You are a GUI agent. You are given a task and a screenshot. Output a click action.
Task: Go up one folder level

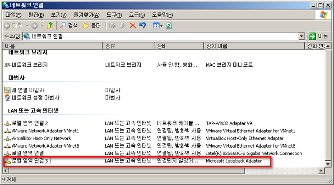(50, 26)
